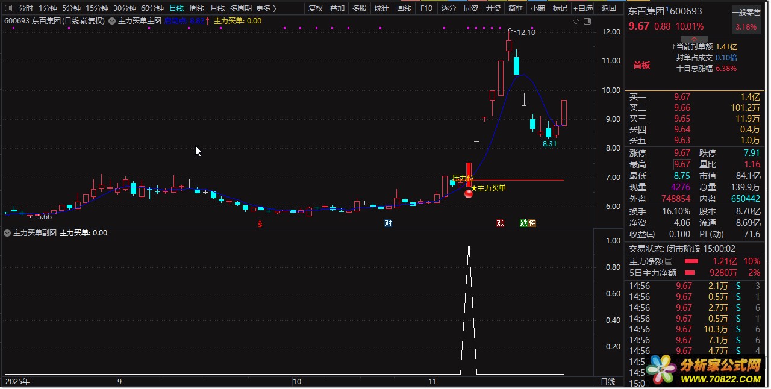Toggle 简框 simple frame view
This screenshot has height=389, width=771.
516,8
